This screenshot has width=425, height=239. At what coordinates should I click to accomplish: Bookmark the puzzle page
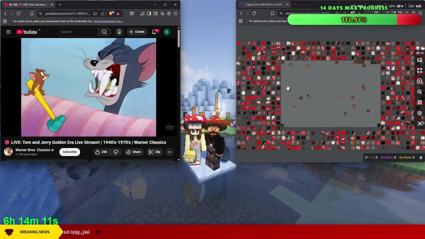[x=272, y=13]
